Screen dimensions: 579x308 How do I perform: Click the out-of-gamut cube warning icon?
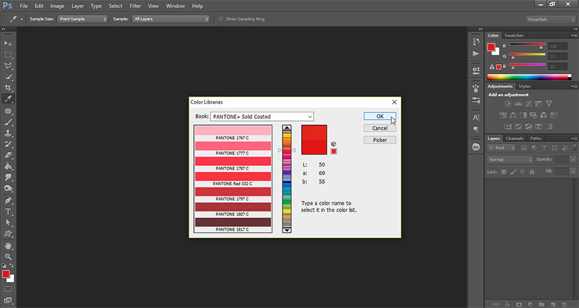coord(334,143)
